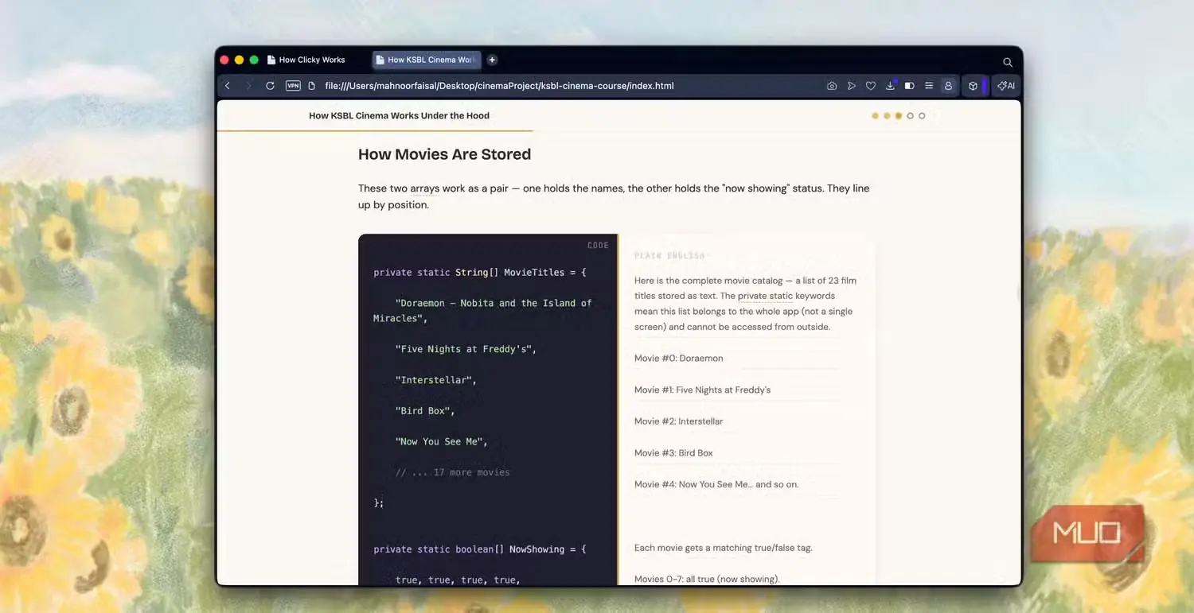Jump to the second progress dot

coord(887,116)
